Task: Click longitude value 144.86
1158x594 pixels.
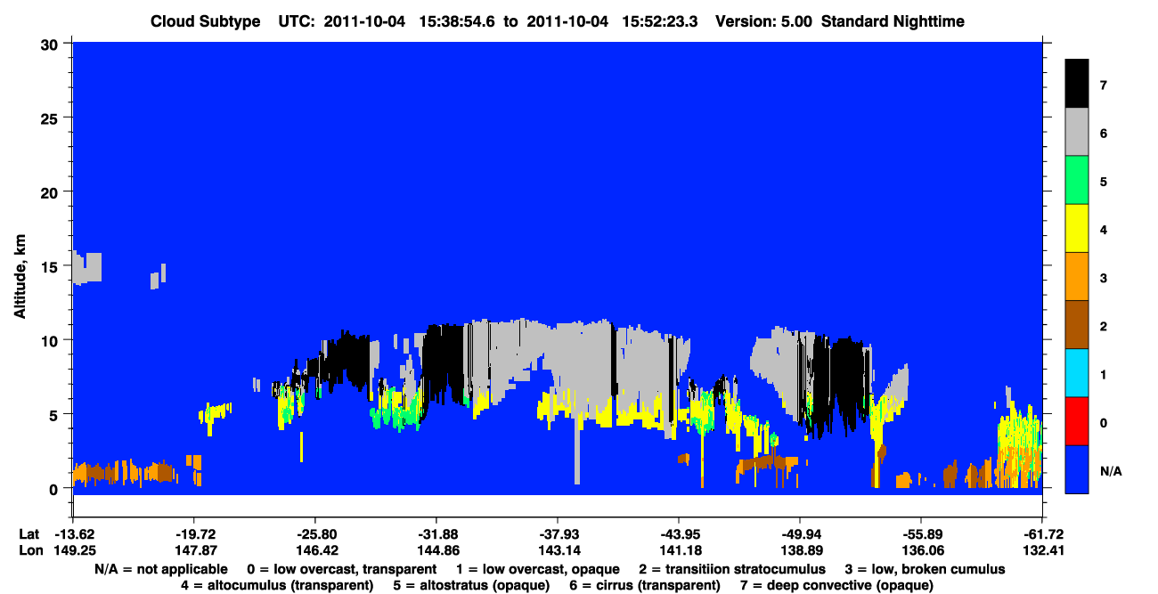Action: pyautogui.click(x=436, y=551)
